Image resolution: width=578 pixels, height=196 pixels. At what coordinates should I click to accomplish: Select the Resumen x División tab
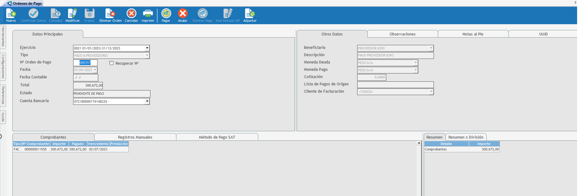click(x=466, y=137)
